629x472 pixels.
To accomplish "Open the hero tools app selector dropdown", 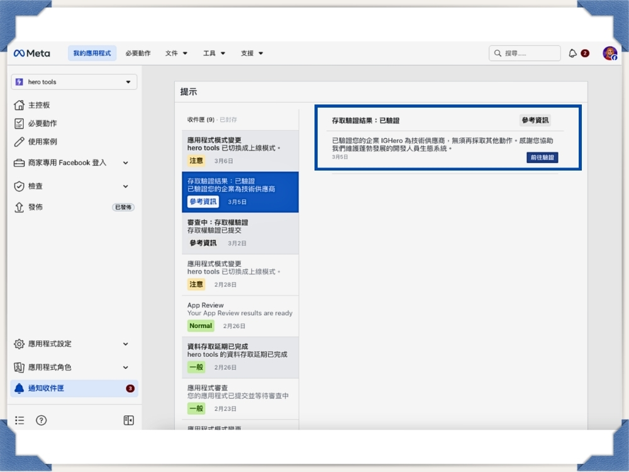I will coord(74,82).
